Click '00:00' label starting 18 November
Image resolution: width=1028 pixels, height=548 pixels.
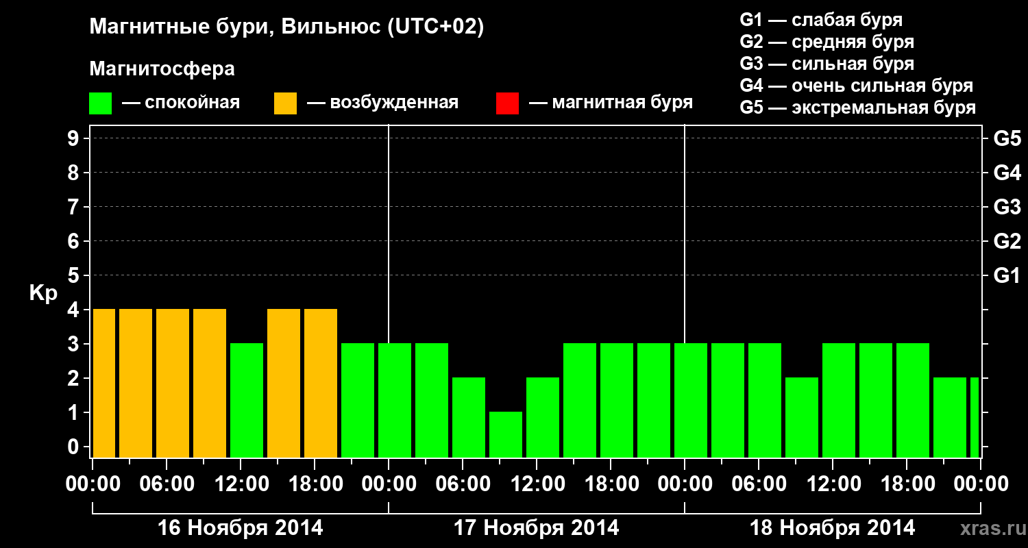(685, 484)
